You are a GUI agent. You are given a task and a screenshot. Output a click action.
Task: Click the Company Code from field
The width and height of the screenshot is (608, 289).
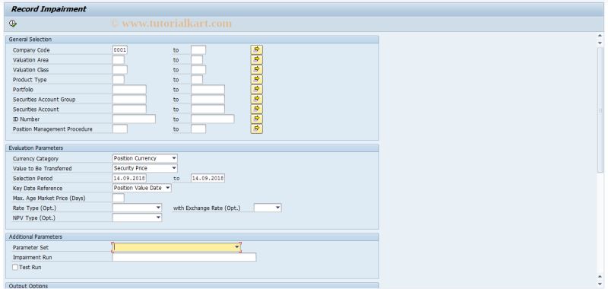pyautogui.click(x=120, y=49)
